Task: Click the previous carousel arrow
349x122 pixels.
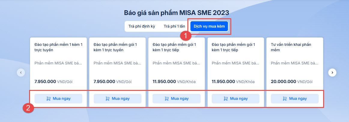Action: (21, 72)
